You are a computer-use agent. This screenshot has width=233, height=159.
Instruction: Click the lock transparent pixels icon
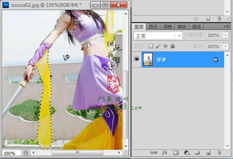[151, 46]
